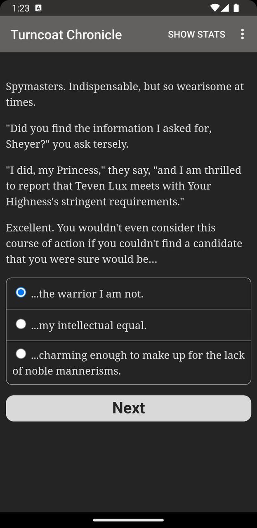Tap the keyboard indicator icon in status bar
This screenshot has width=257, height=528.
[38, 8]
